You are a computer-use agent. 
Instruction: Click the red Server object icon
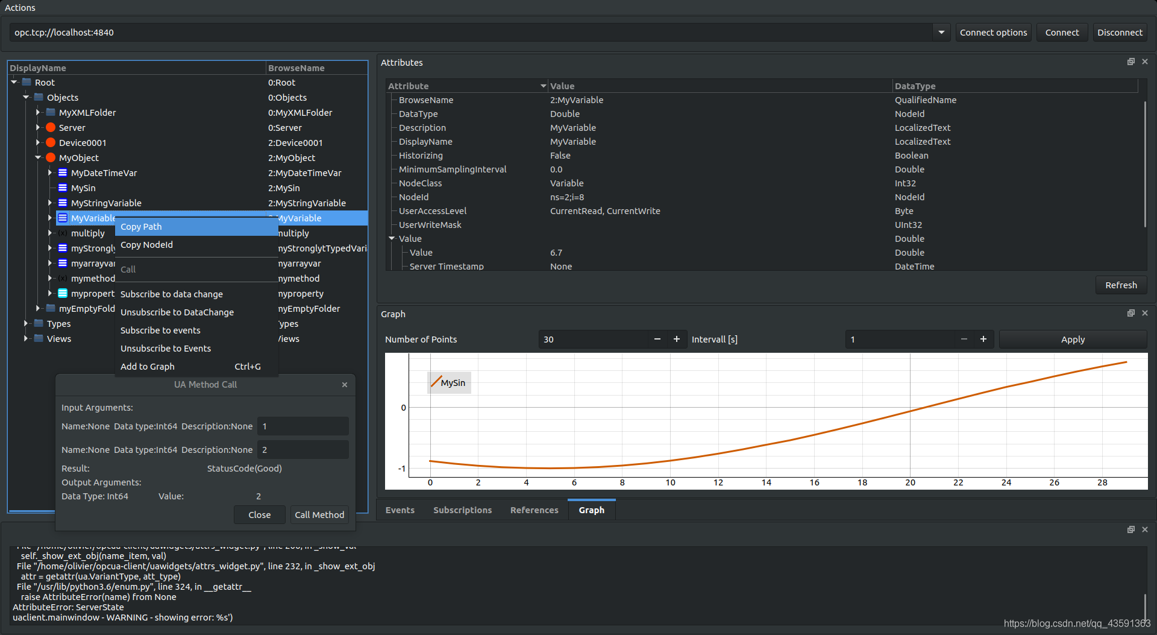coord(51,127)
